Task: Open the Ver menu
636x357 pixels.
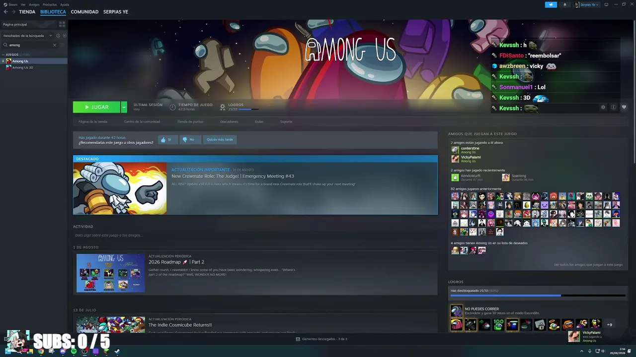Action: click(23, 4)
